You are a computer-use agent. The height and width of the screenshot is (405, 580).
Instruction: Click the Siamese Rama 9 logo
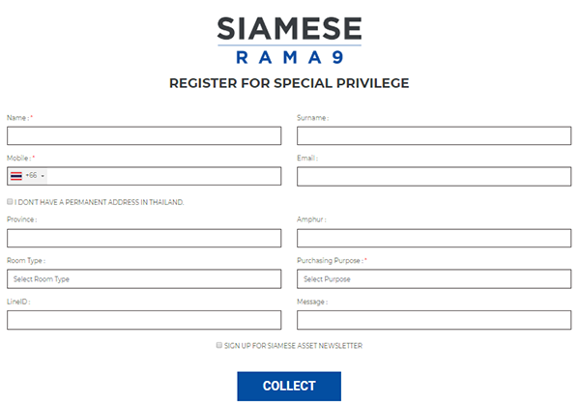tap(289, 40)
